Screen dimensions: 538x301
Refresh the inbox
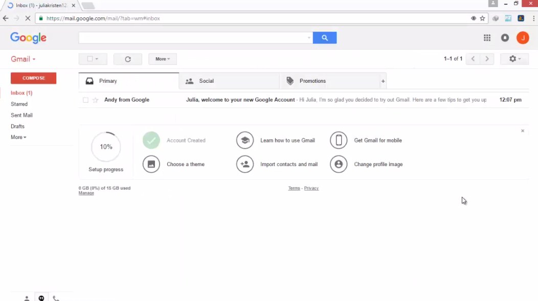(128, 59)
